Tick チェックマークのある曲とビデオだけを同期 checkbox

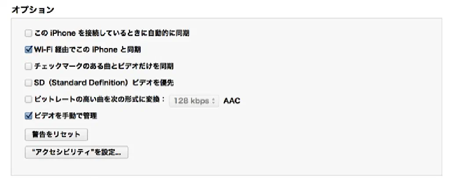[x=29, y=67]
